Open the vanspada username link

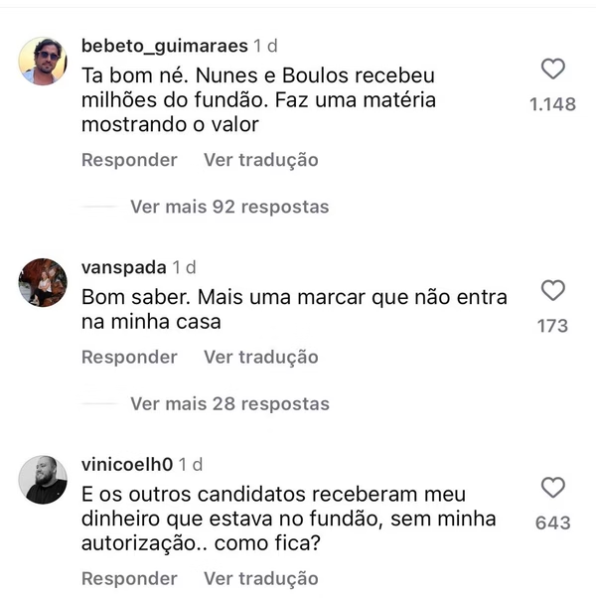pos(124,267)
